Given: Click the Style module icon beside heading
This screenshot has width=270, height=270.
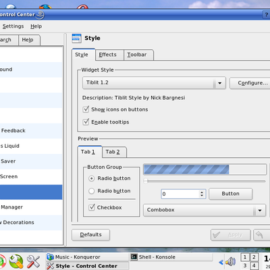Looking at the screenshot, I should [76, 38].
